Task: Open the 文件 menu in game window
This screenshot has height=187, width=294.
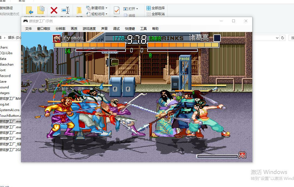Action: pyautogui.click(x=28, y=29)
